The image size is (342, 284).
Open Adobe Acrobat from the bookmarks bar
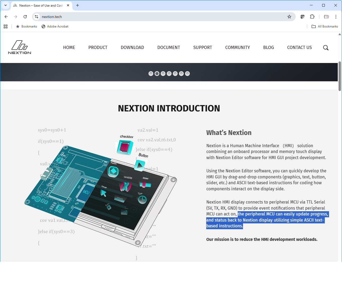[x=55, y=26]
